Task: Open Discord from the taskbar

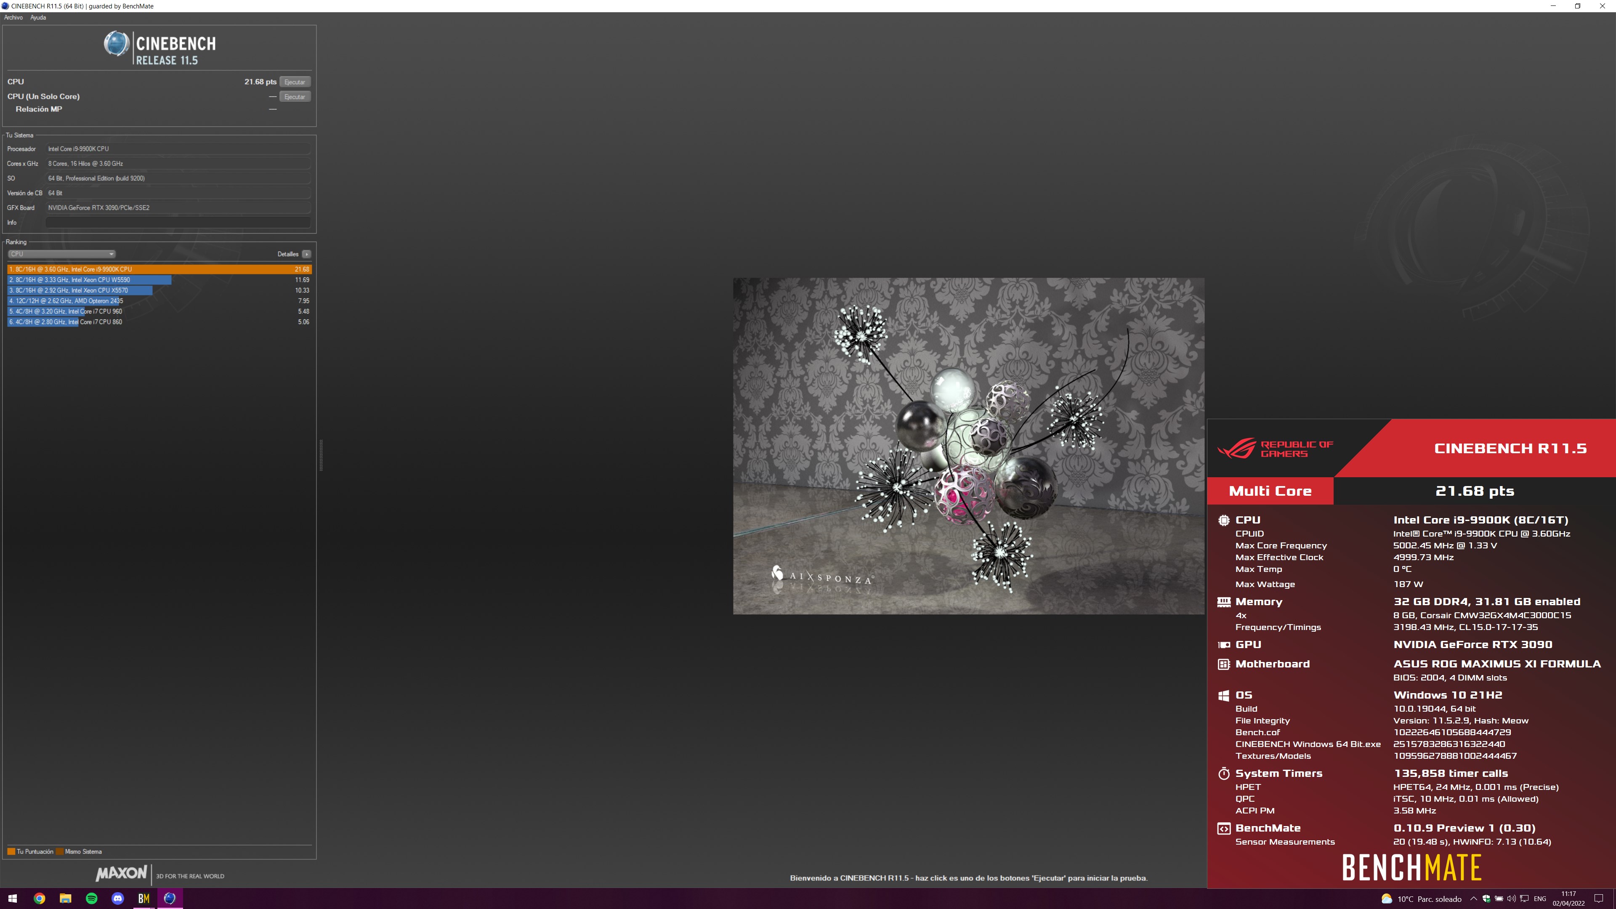Action: click(117, 898)
